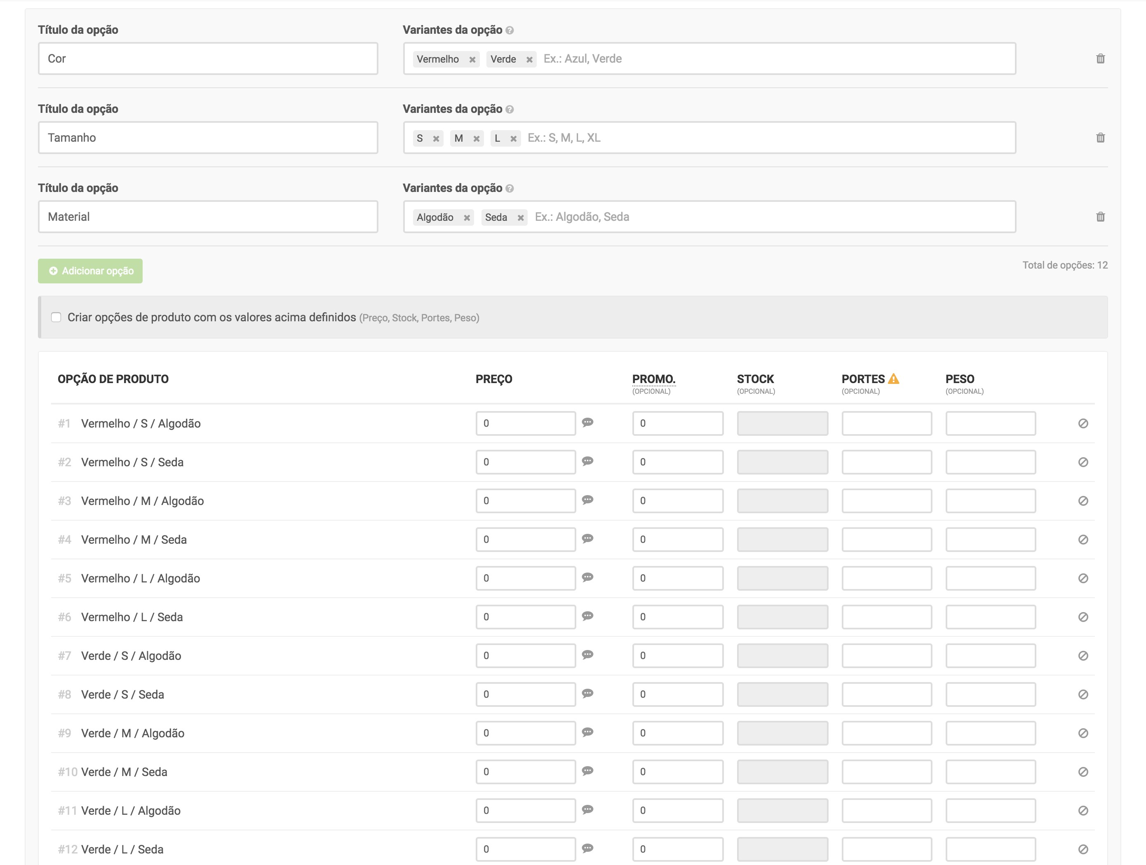Open comment icon for Verde / M / Seda

click(x=587, y=771)
